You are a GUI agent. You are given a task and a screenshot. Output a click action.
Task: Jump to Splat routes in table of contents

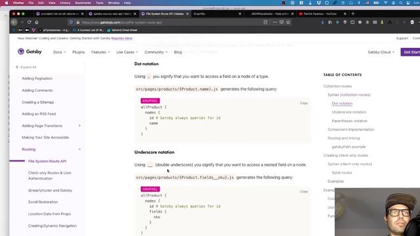point(342,172)
